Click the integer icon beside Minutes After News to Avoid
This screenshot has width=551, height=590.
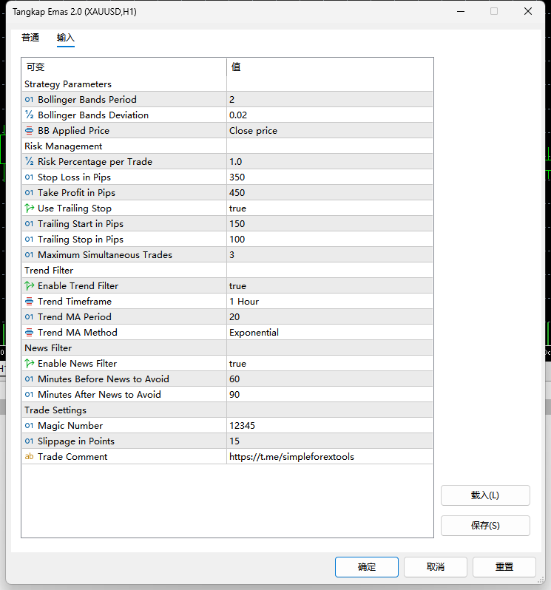pos(29,395)
